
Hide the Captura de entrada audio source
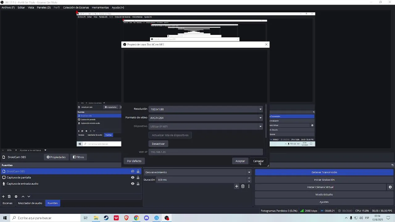(133, 184)
